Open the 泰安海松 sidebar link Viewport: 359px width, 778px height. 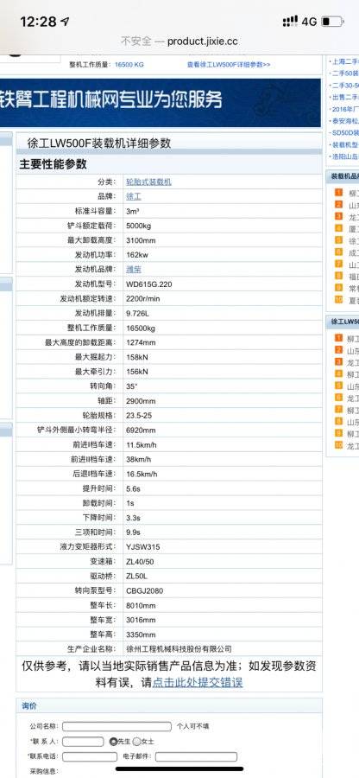click(344, 121)
